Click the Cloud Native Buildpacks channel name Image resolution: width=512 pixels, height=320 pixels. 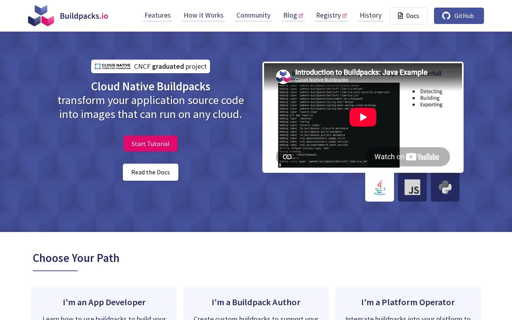point(322,80)
